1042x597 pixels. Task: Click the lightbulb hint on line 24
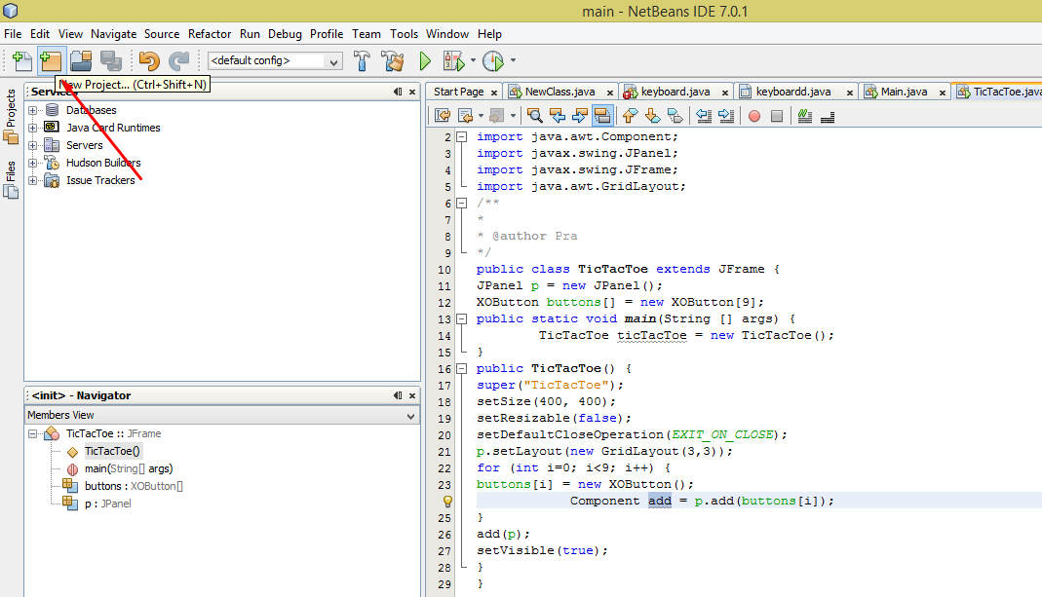coord(447,502)
